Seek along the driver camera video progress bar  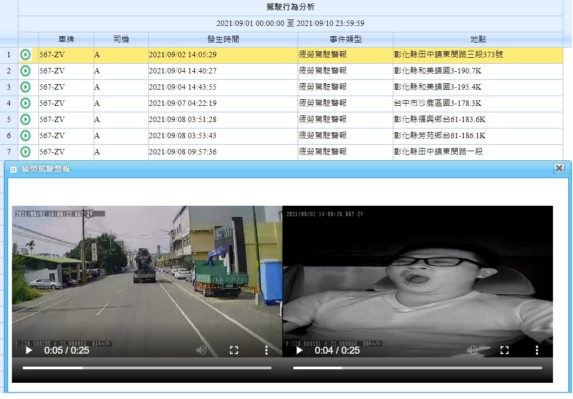pyautogui.click(x=417, y=368)
